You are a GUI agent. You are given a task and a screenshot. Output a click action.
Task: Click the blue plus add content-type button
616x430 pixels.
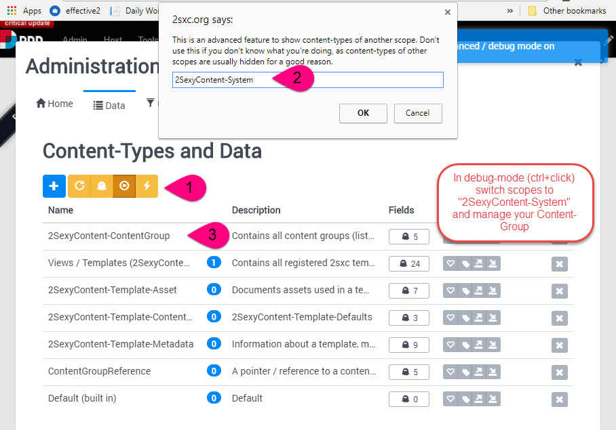point(54,186)
